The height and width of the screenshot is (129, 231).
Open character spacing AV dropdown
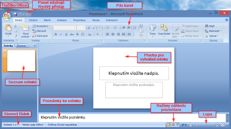[x=83, y=34]
